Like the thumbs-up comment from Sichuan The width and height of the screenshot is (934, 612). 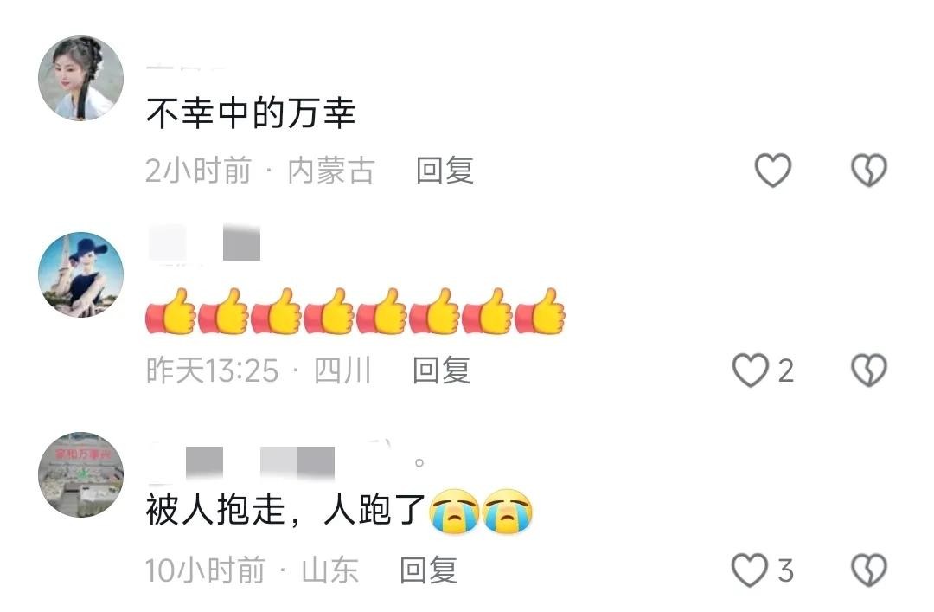(x=750, y=370)
